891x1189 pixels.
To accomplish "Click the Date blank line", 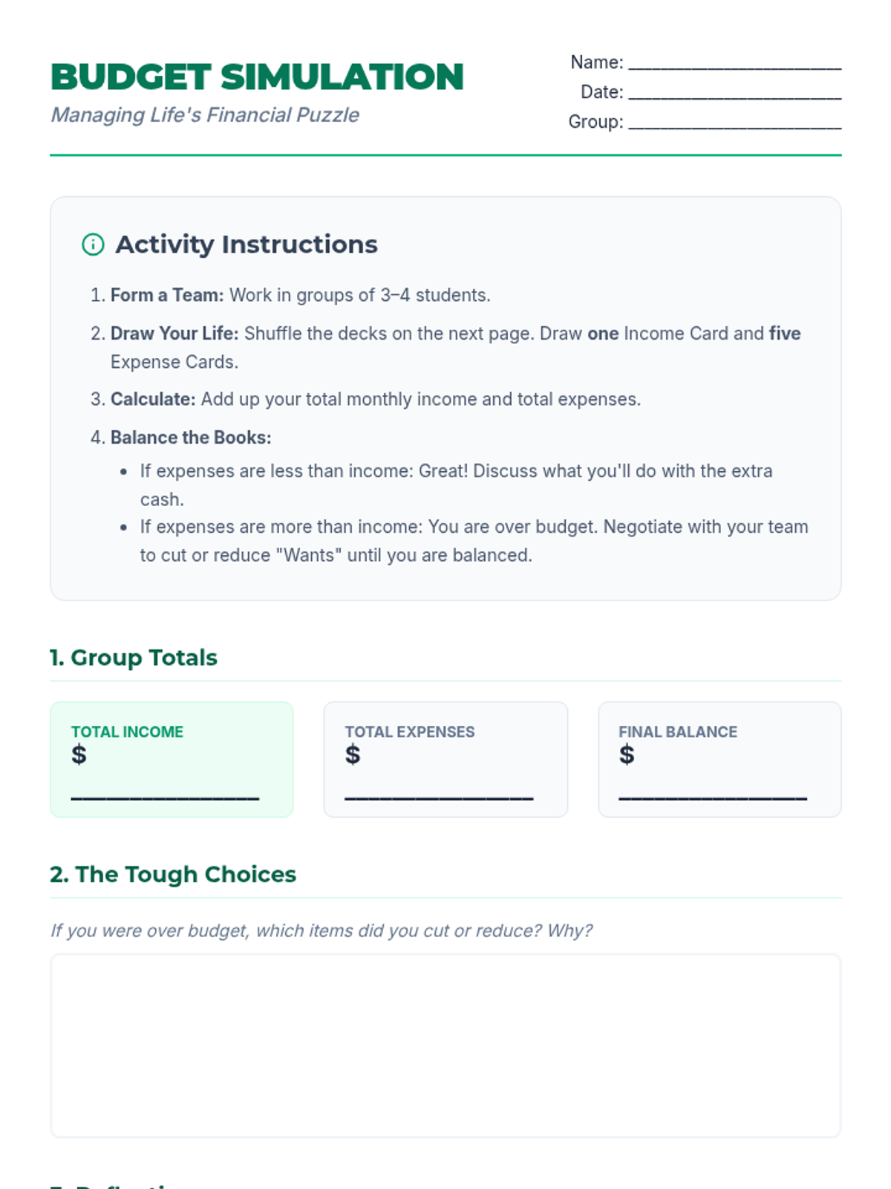I will coord(734,93).
